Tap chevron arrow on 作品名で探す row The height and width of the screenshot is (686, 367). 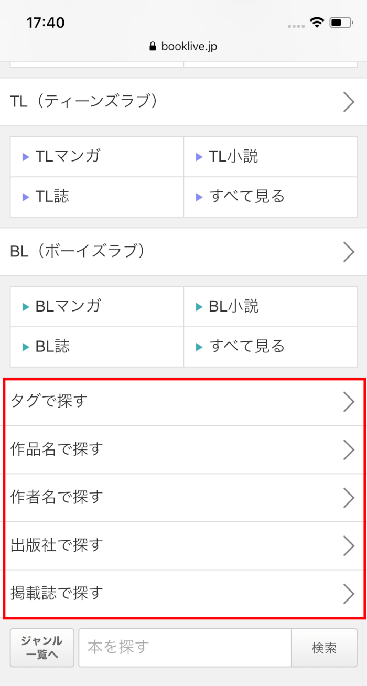[x=349, y=449]
